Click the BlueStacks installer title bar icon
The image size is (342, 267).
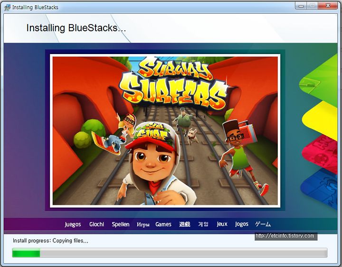7,8
